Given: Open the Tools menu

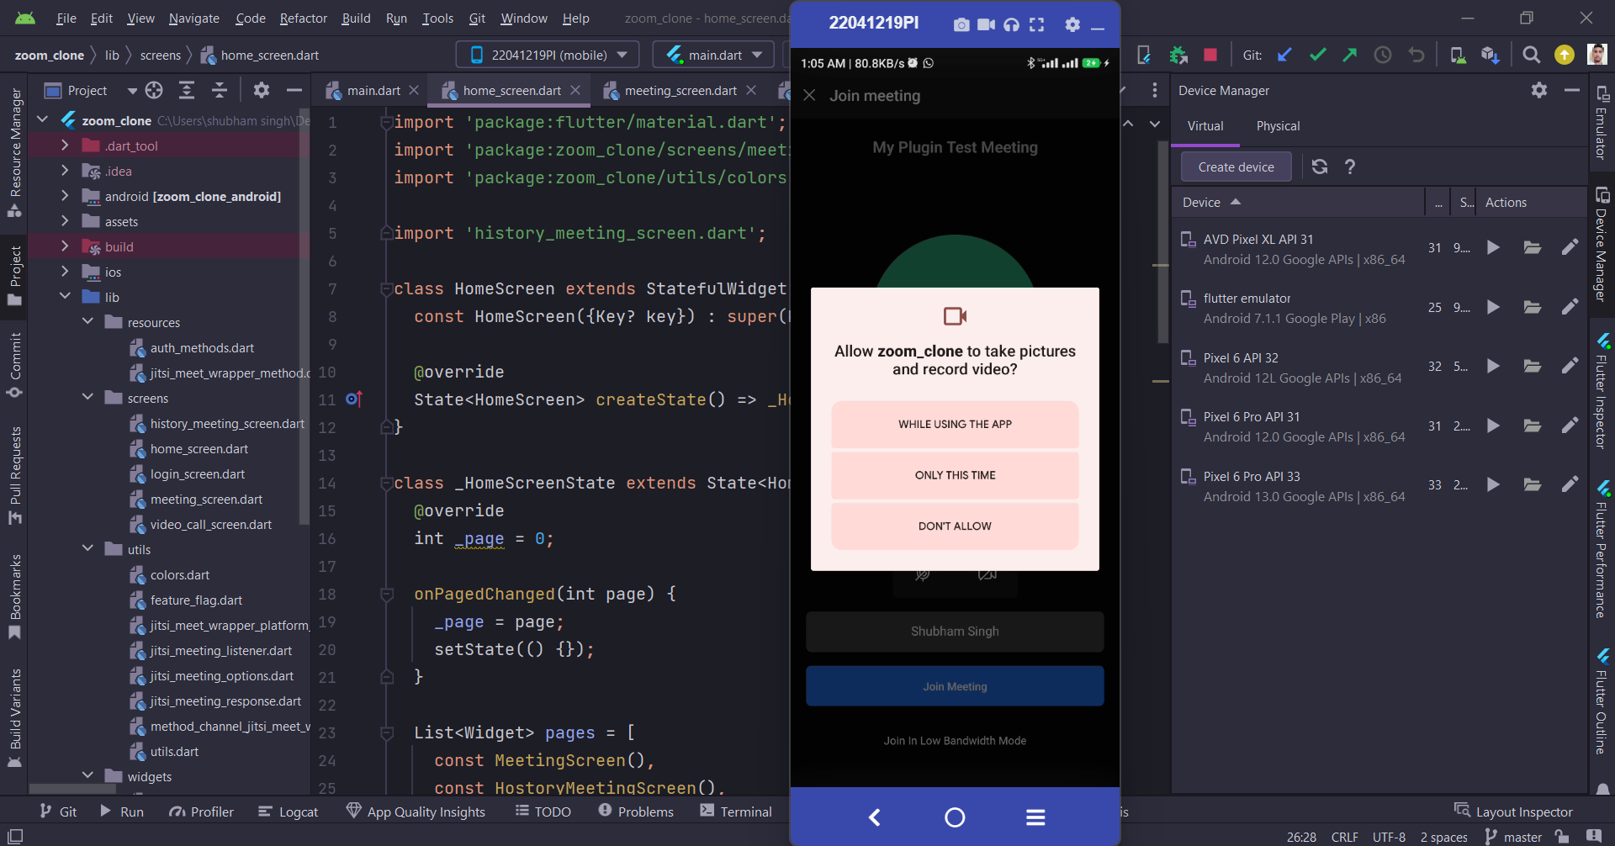Looking at the screenshot, I should click(437, 18).
